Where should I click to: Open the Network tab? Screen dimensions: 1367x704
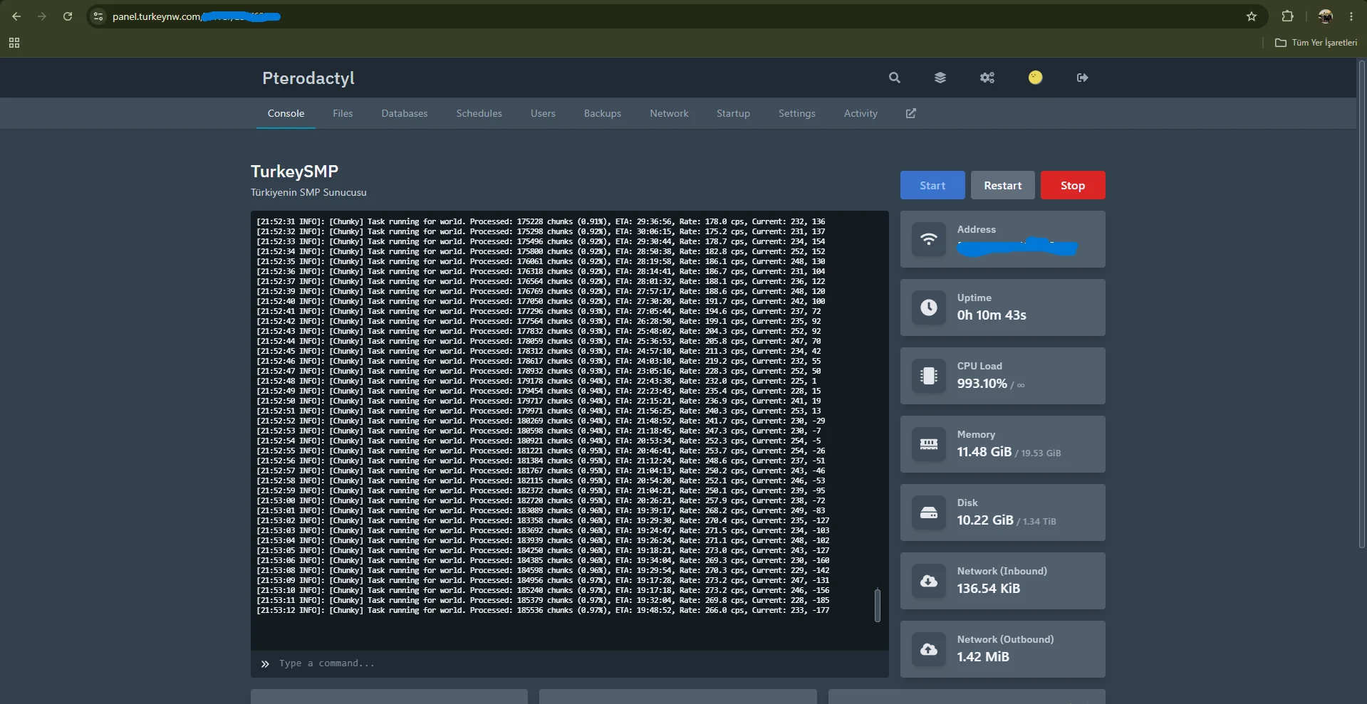click(x=669, y=113)
